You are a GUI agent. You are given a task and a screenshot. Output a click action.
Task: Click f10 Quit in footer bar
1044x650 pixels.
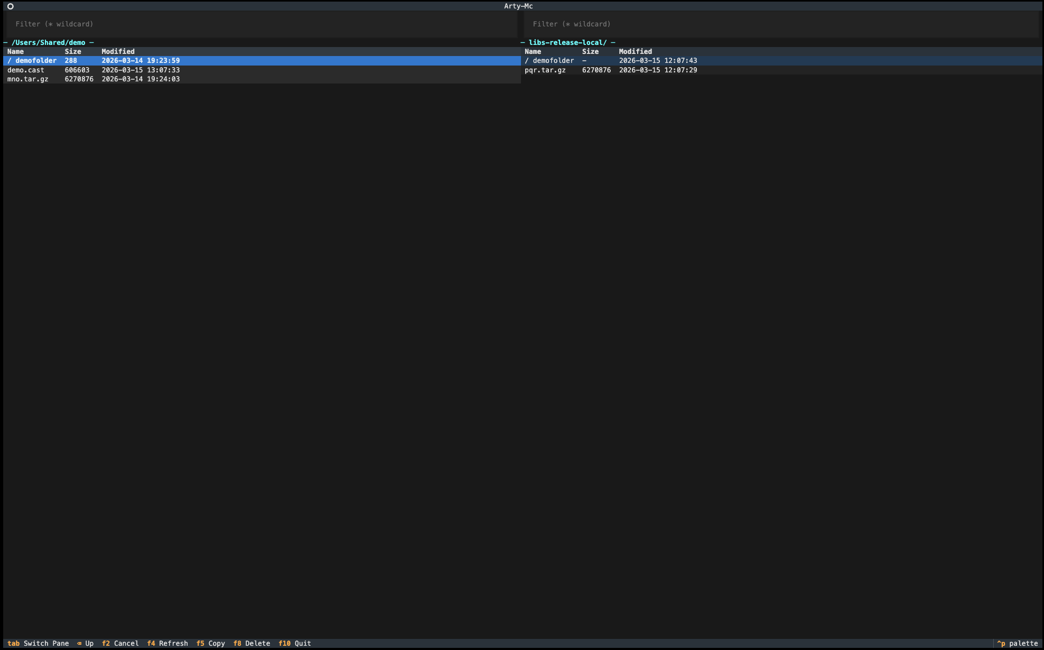295,643
